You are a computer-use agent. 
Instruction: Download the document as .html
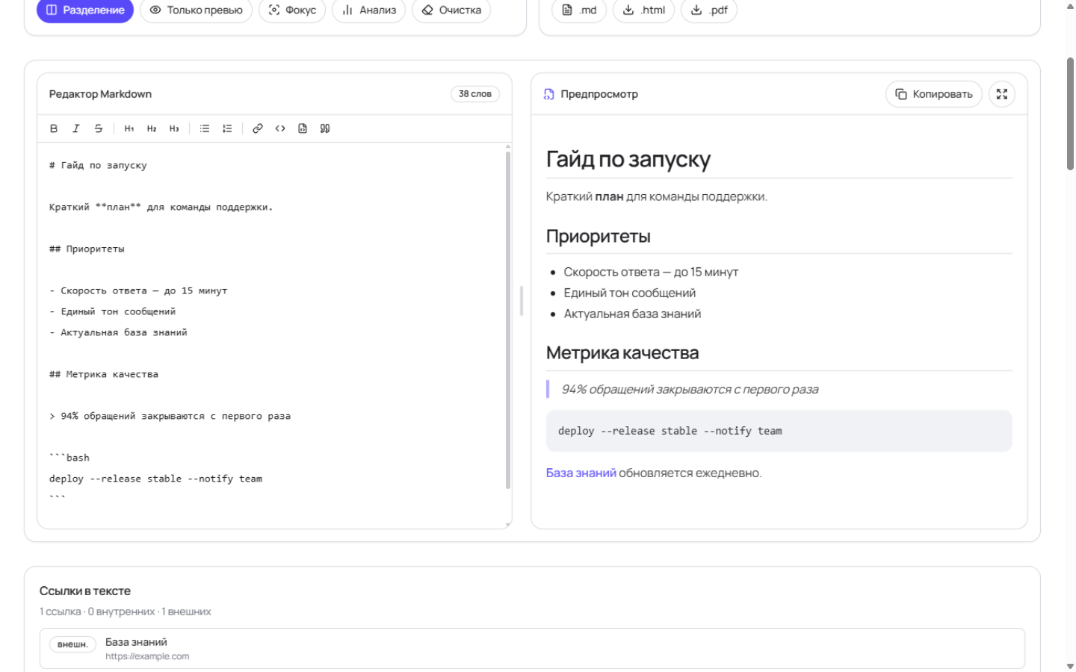click(x=643, y=10)
